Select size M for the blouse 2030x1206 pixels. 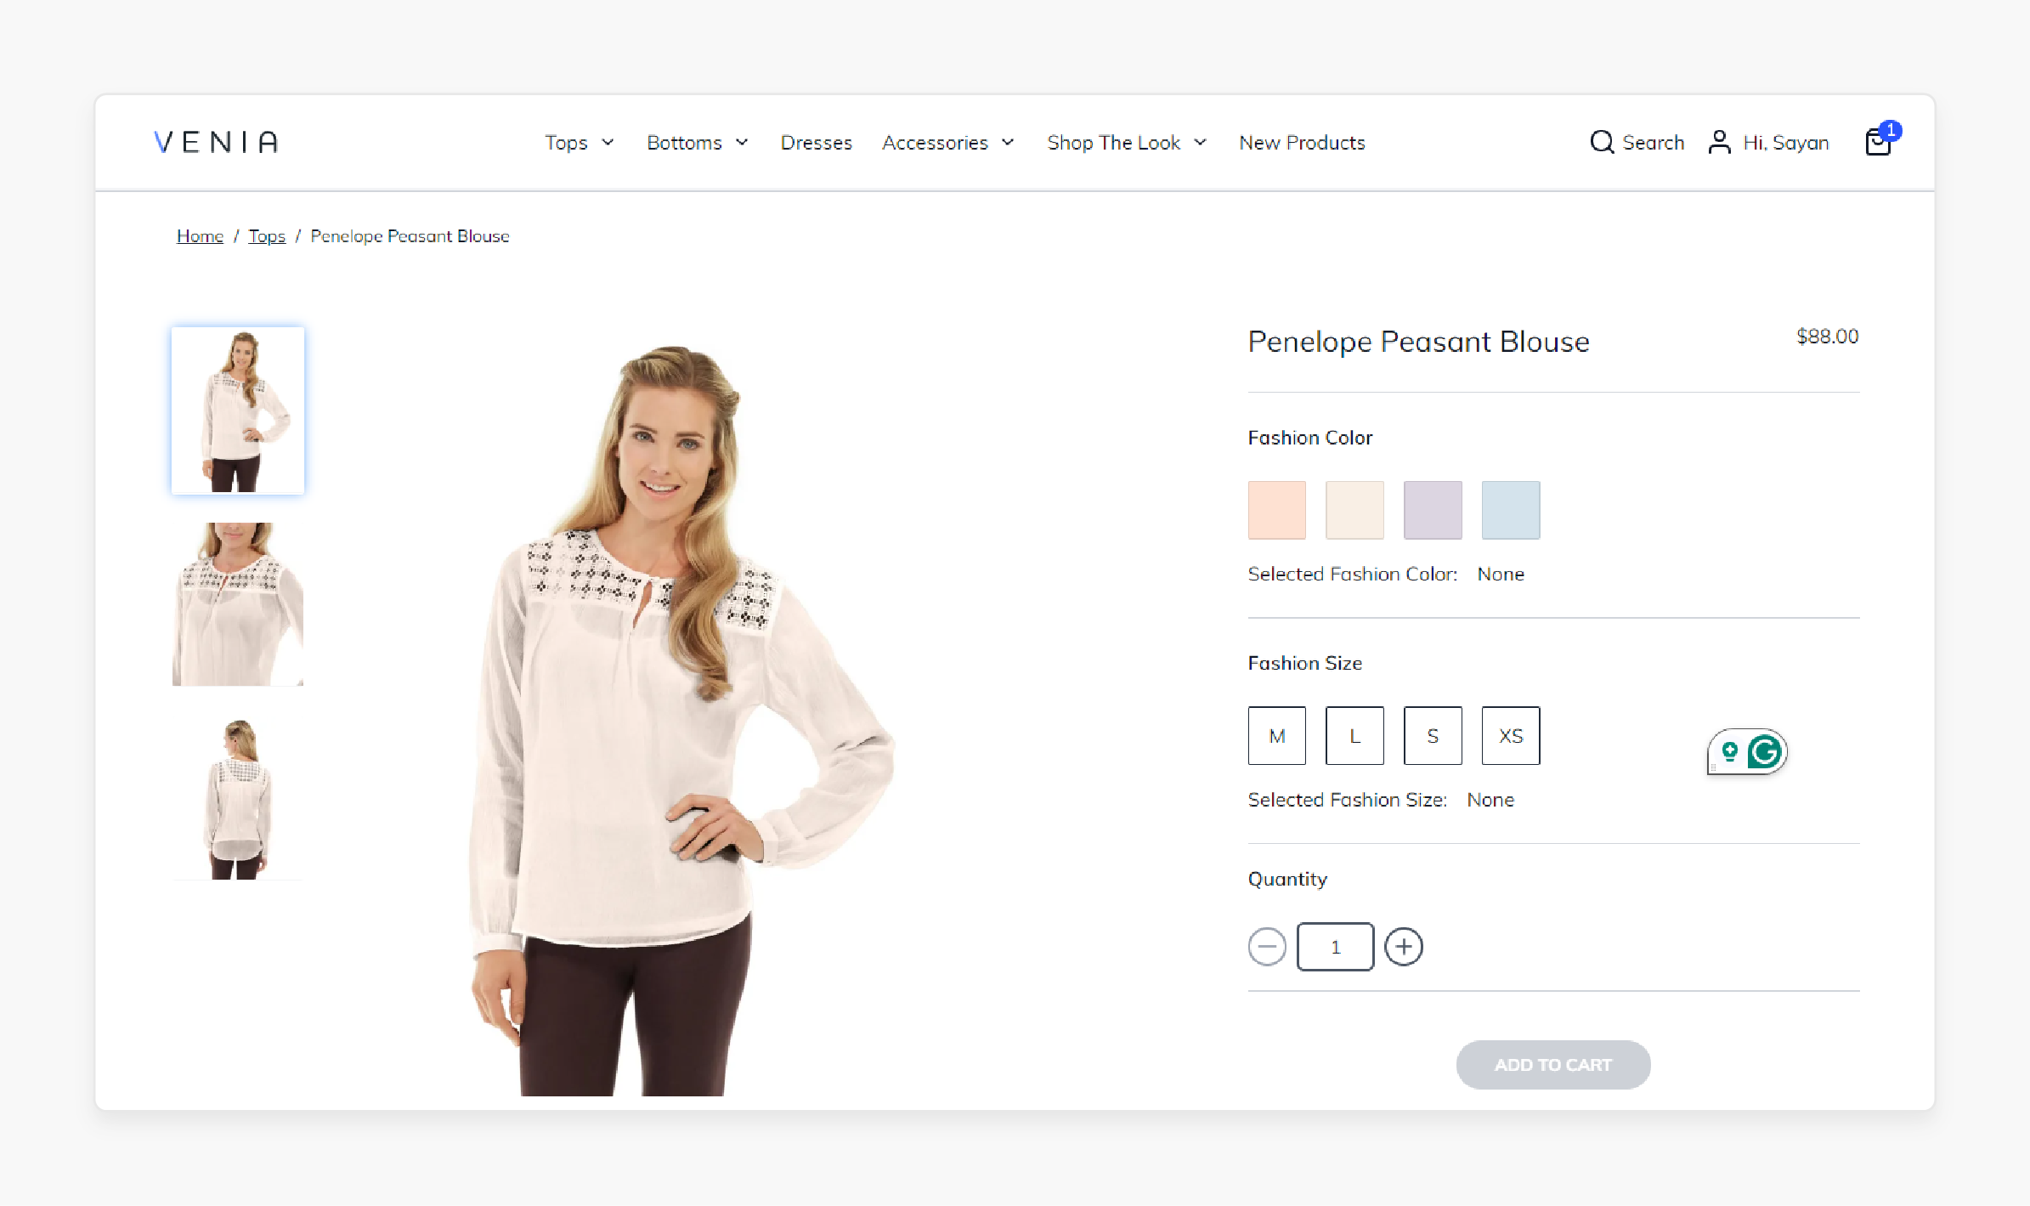tap(1277, 735)
